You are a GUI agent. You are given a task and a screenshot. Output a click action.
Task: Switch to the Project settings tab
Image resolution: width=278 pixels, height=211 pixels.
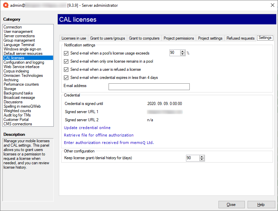click(210, 38)
